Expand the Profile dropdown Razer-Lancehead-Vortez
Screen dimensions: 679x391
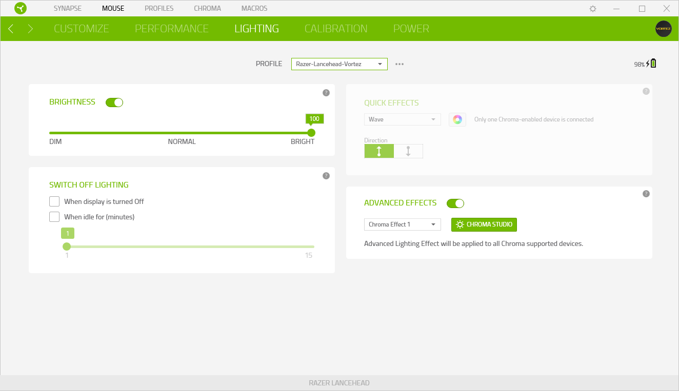pyautogui.click(x=339, y=64)
